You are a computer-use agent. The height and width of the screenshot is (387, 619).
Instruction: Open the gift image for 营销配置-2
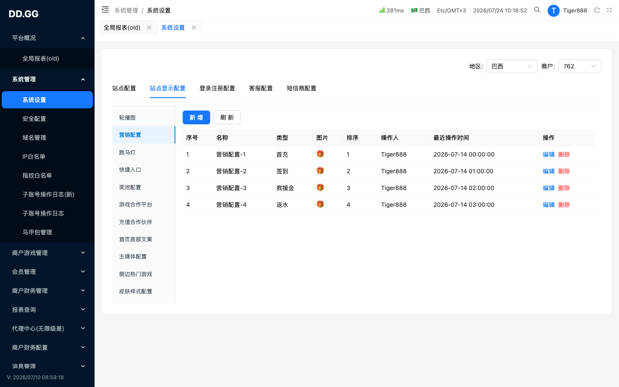[x=320, y=171]
